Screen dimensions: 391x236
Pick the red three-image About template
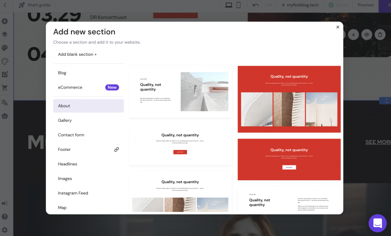coord(289,99)
